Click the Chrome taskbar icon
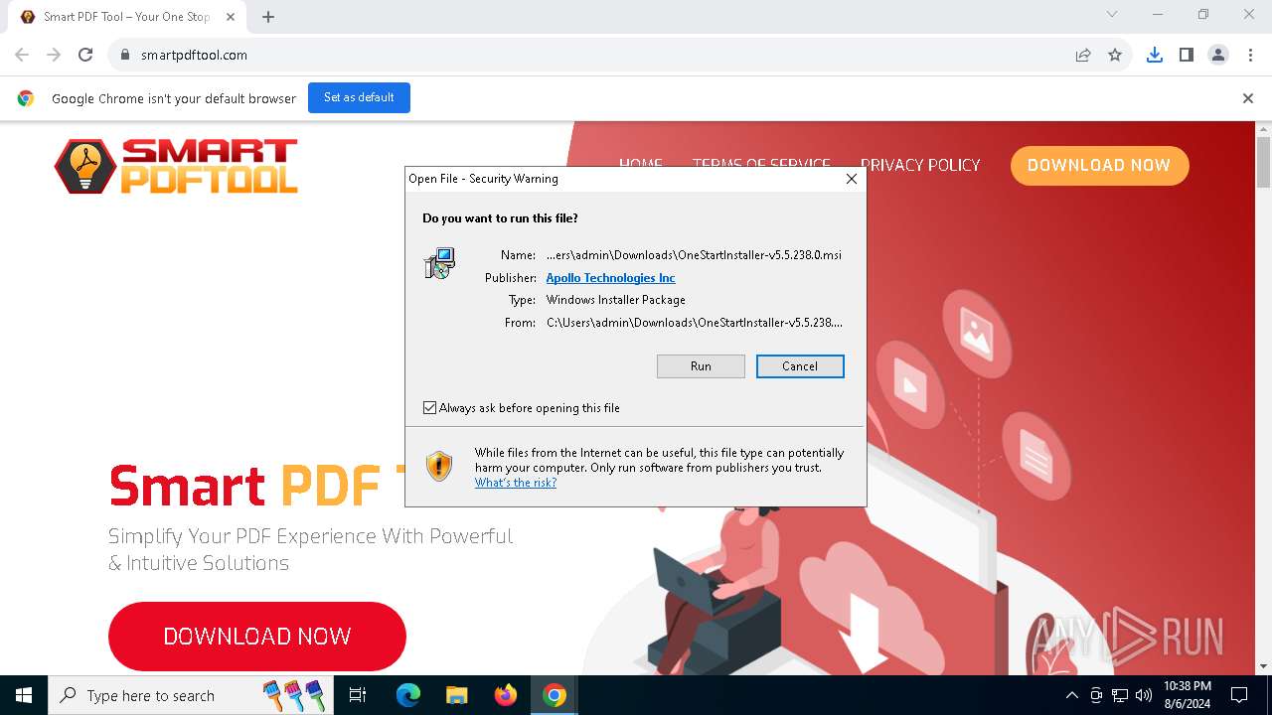 point(555,695)
